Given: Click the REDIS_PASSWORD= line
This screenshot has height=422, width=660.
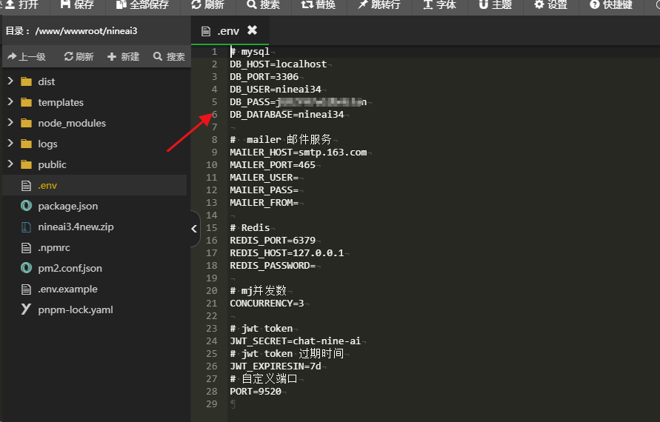Looking at the screenshot, I should click(x=273, y=266).
